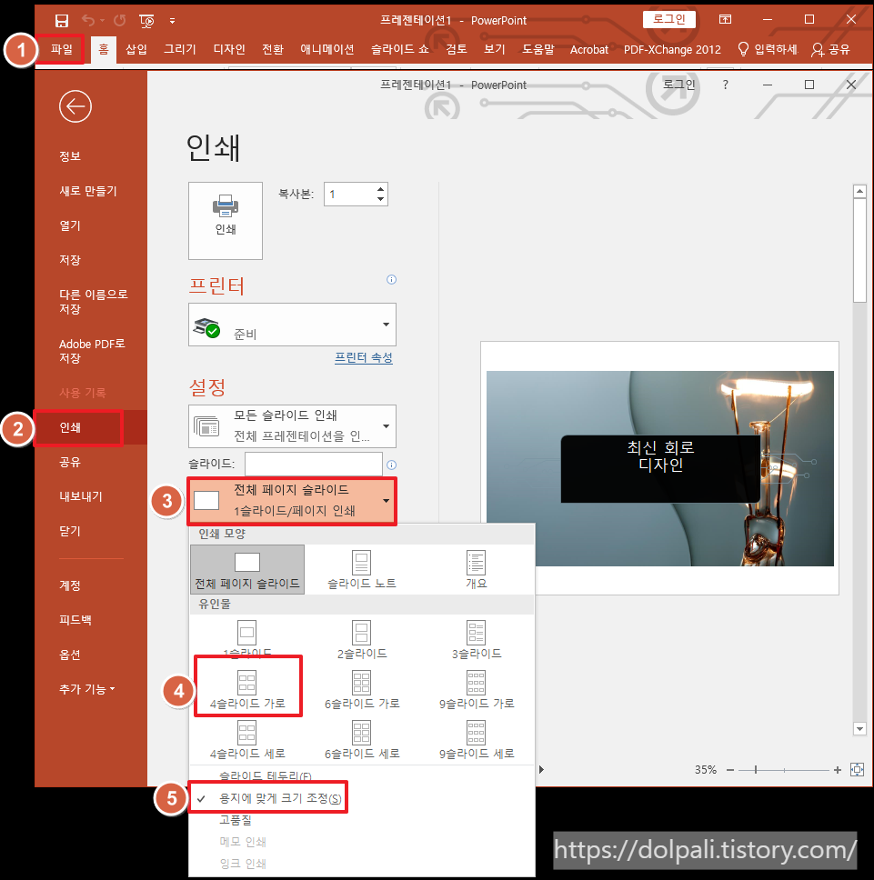874x880 pixels.
Task: Switch to the 홈 ribbon tab
Action: [x=103, y=50]
